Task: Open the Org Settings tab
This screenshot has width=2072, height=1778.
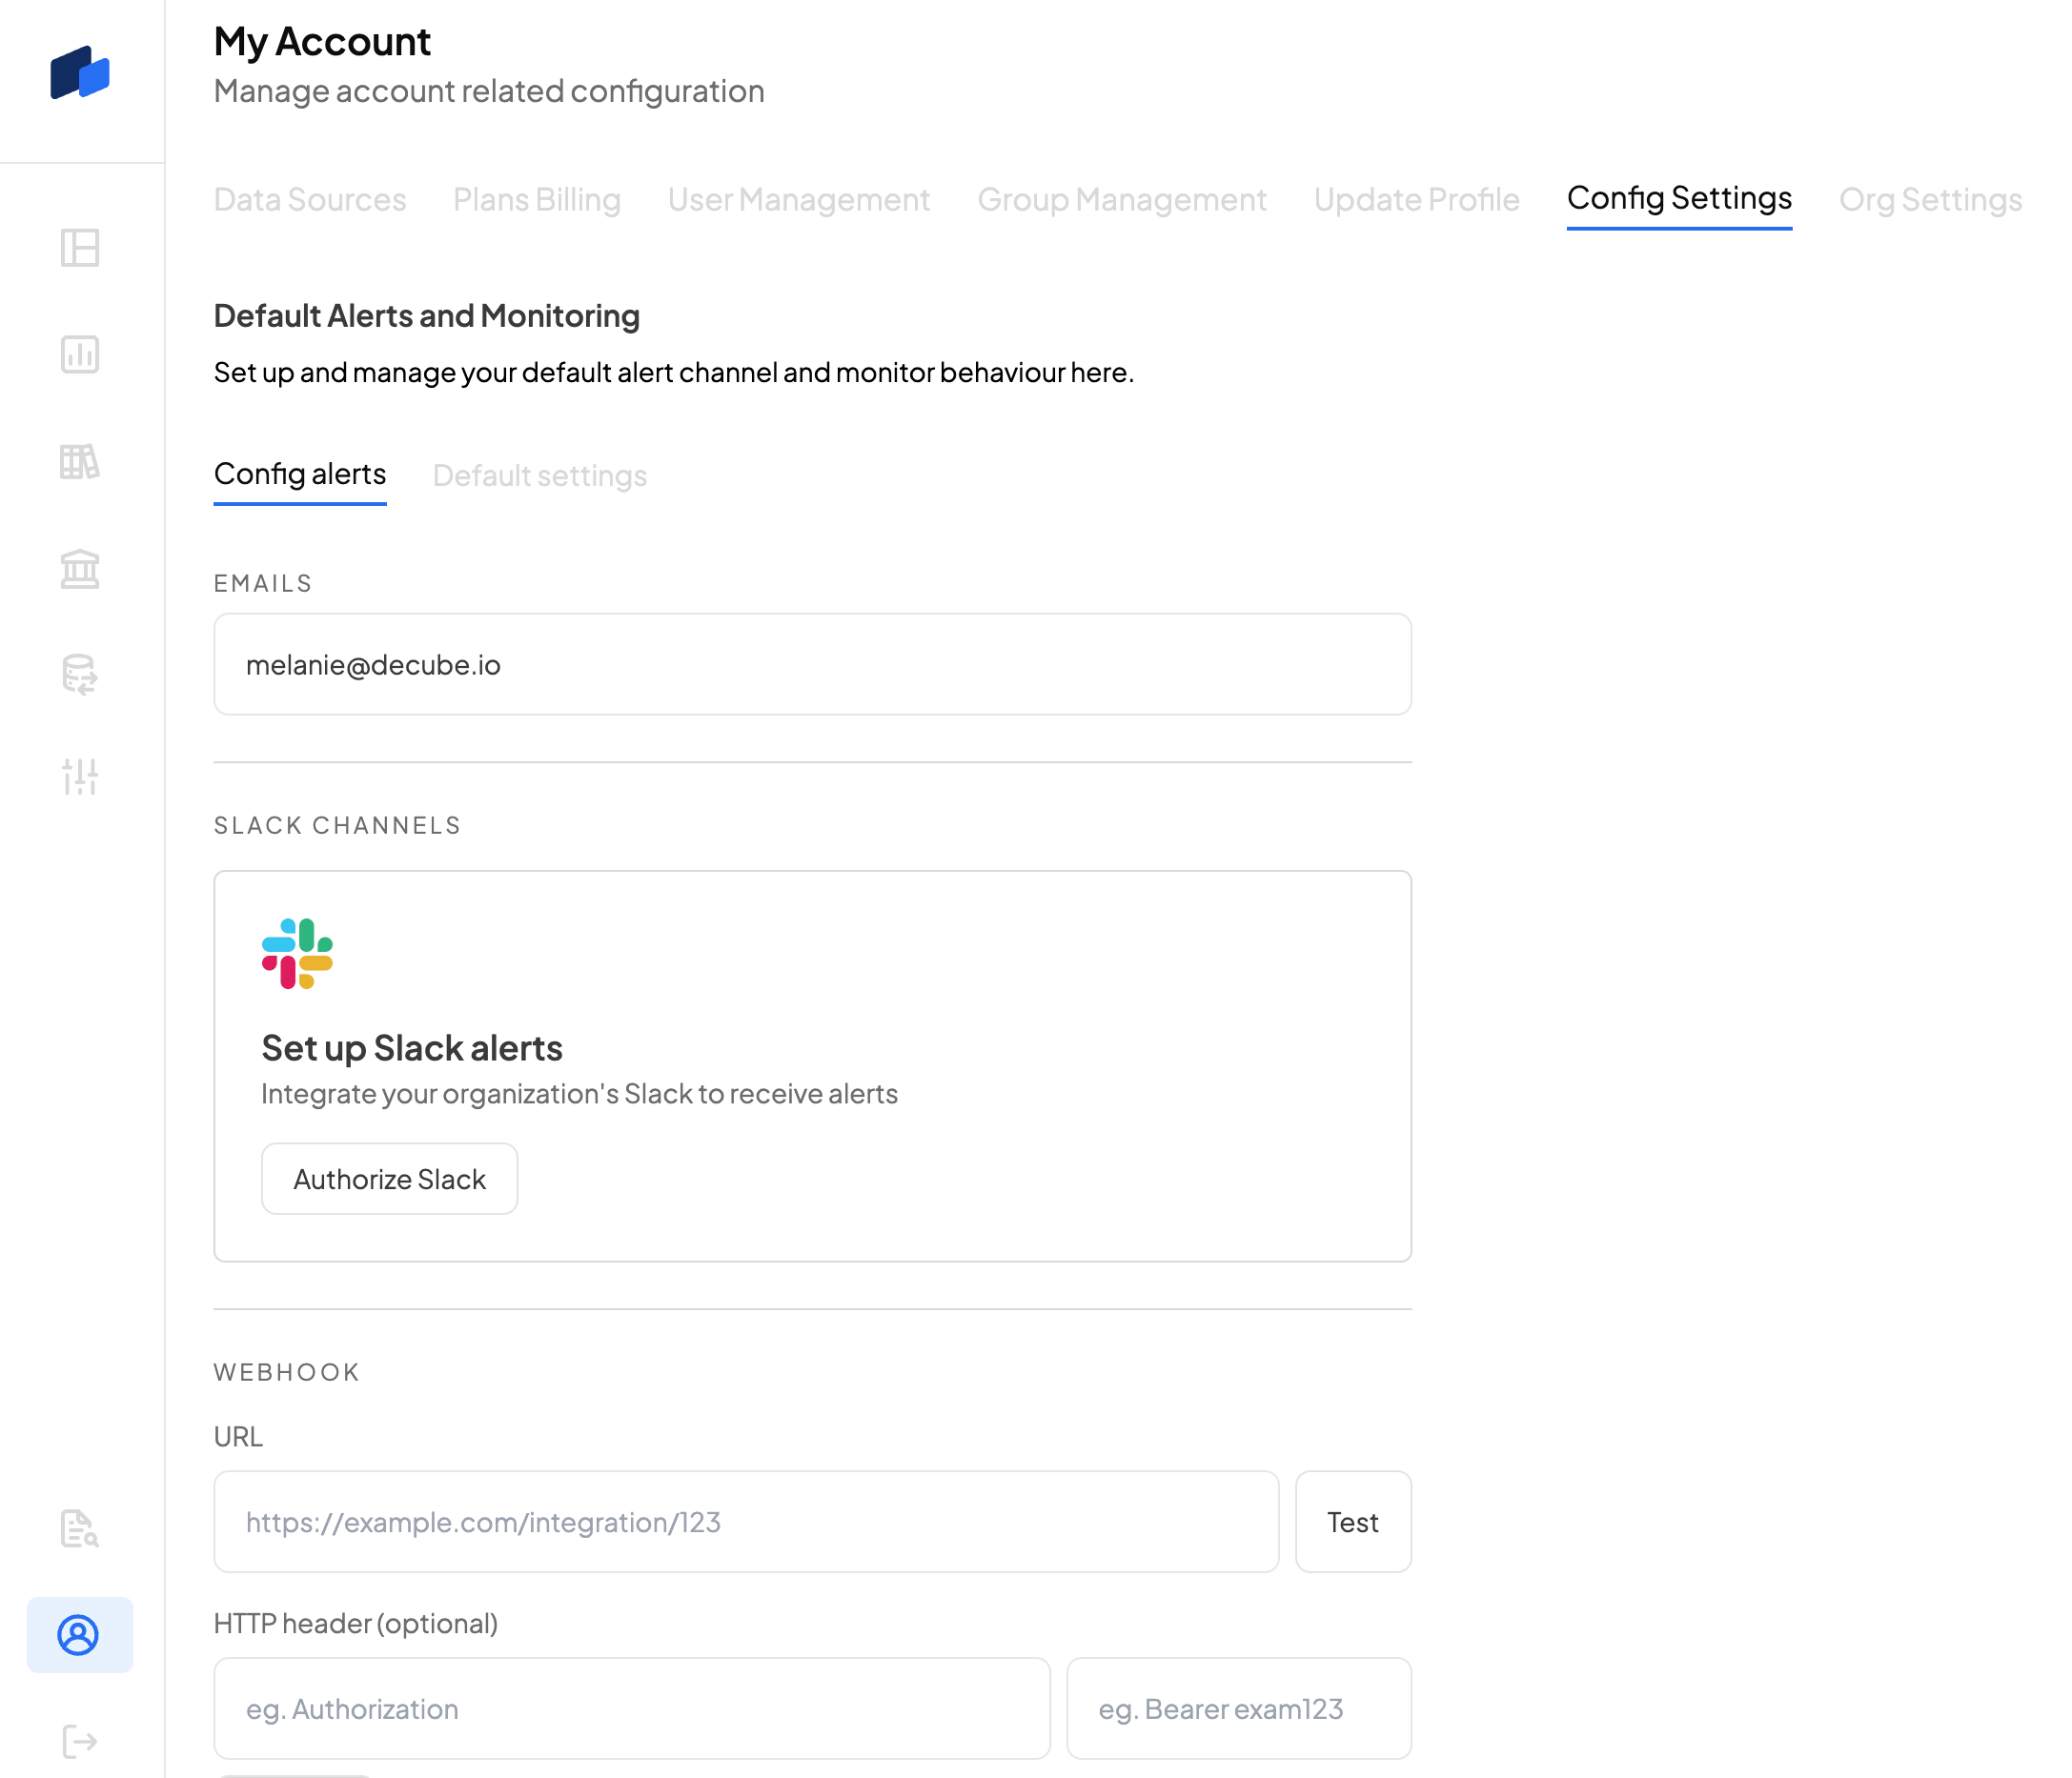Action: 1930,200
